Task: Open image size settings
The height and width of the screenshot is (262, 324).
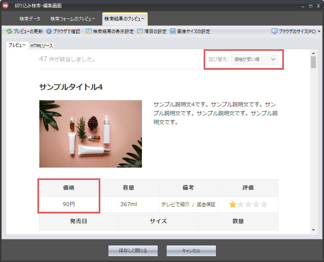Action: tap(173, 32)
